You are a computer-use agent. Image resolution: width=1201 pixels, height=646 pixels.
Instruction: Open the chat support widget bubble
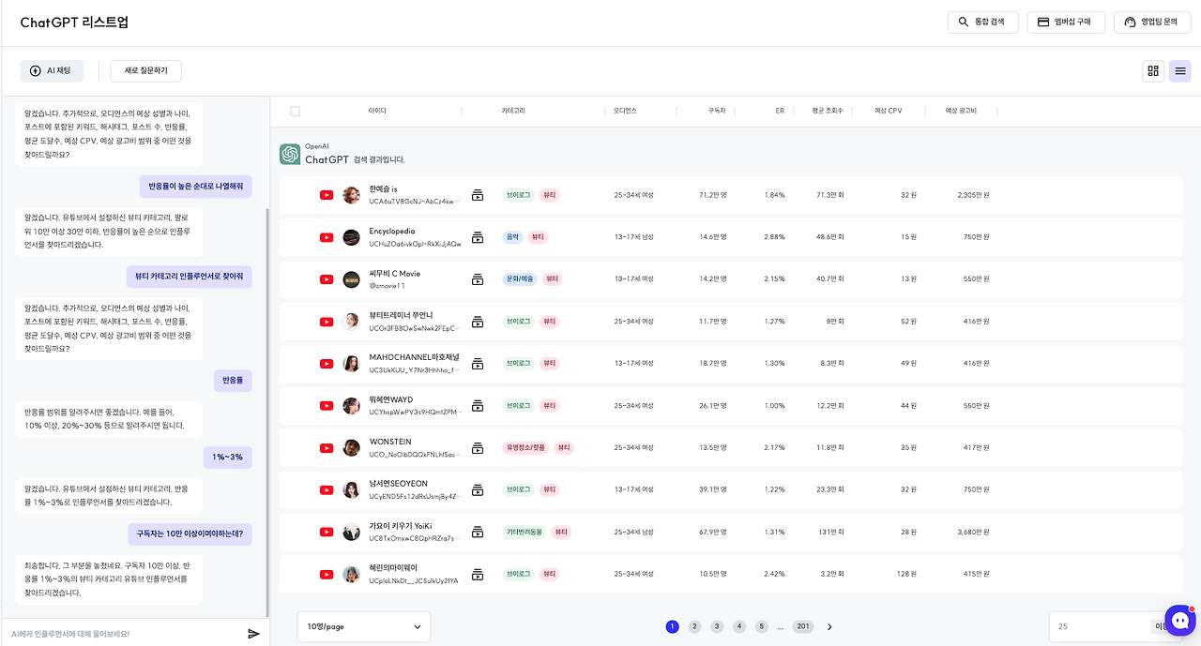[1179, 622]
